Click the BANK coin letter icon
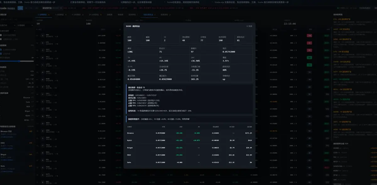Viewport: 377px width, 185px height. (43, 80)
